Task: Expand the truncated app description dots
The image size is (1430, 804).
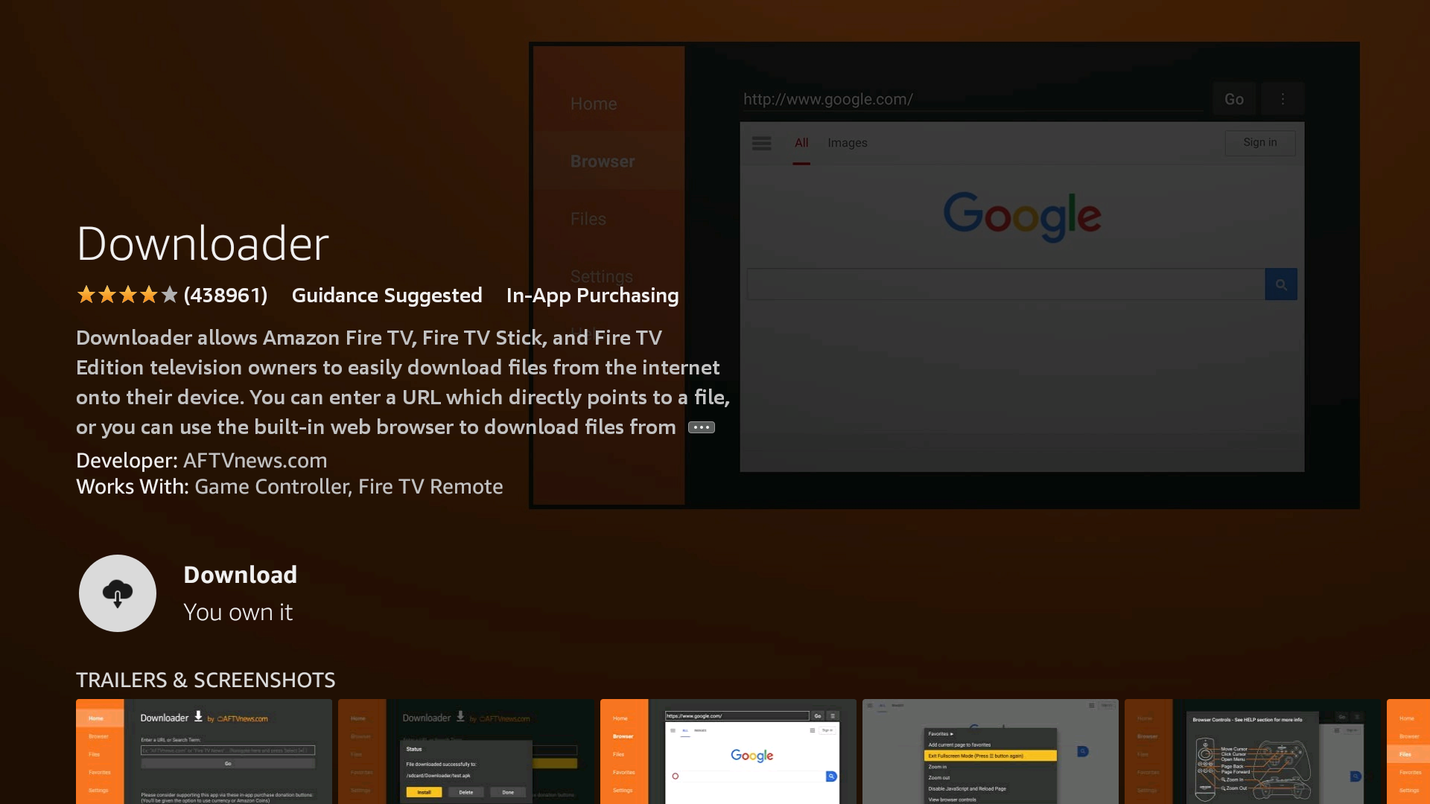Action: point(702,427)
